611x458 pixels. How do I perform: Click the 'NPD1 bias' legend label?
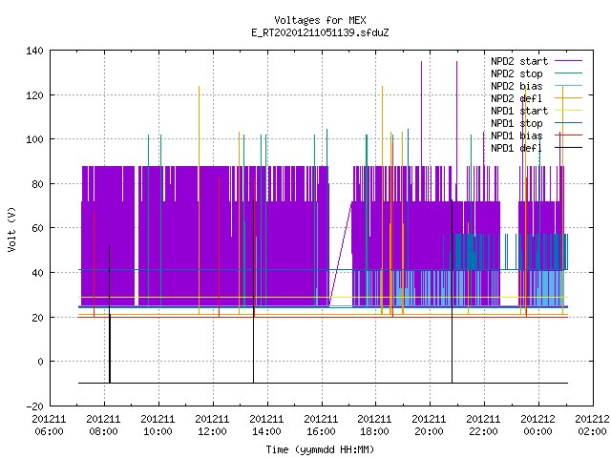pos(516,135)
